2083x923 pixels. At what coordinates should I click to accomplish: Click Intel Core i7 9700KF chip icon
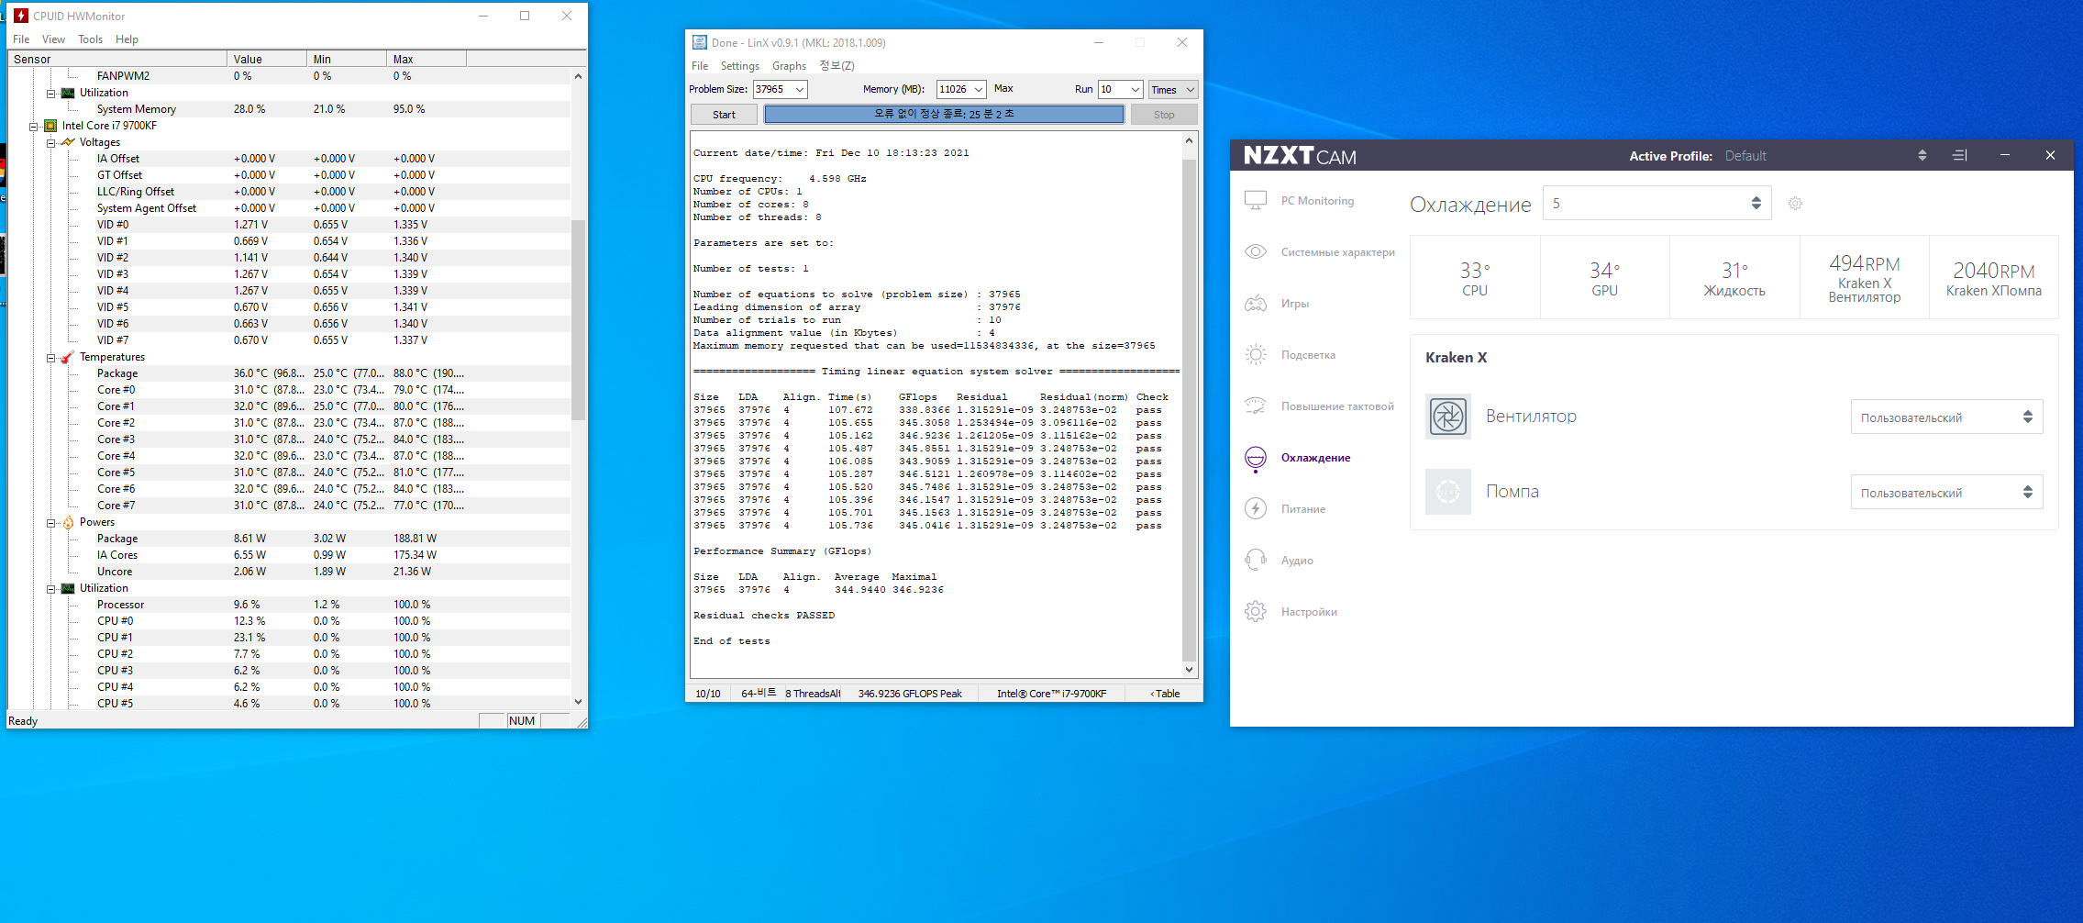click(50, 126)
